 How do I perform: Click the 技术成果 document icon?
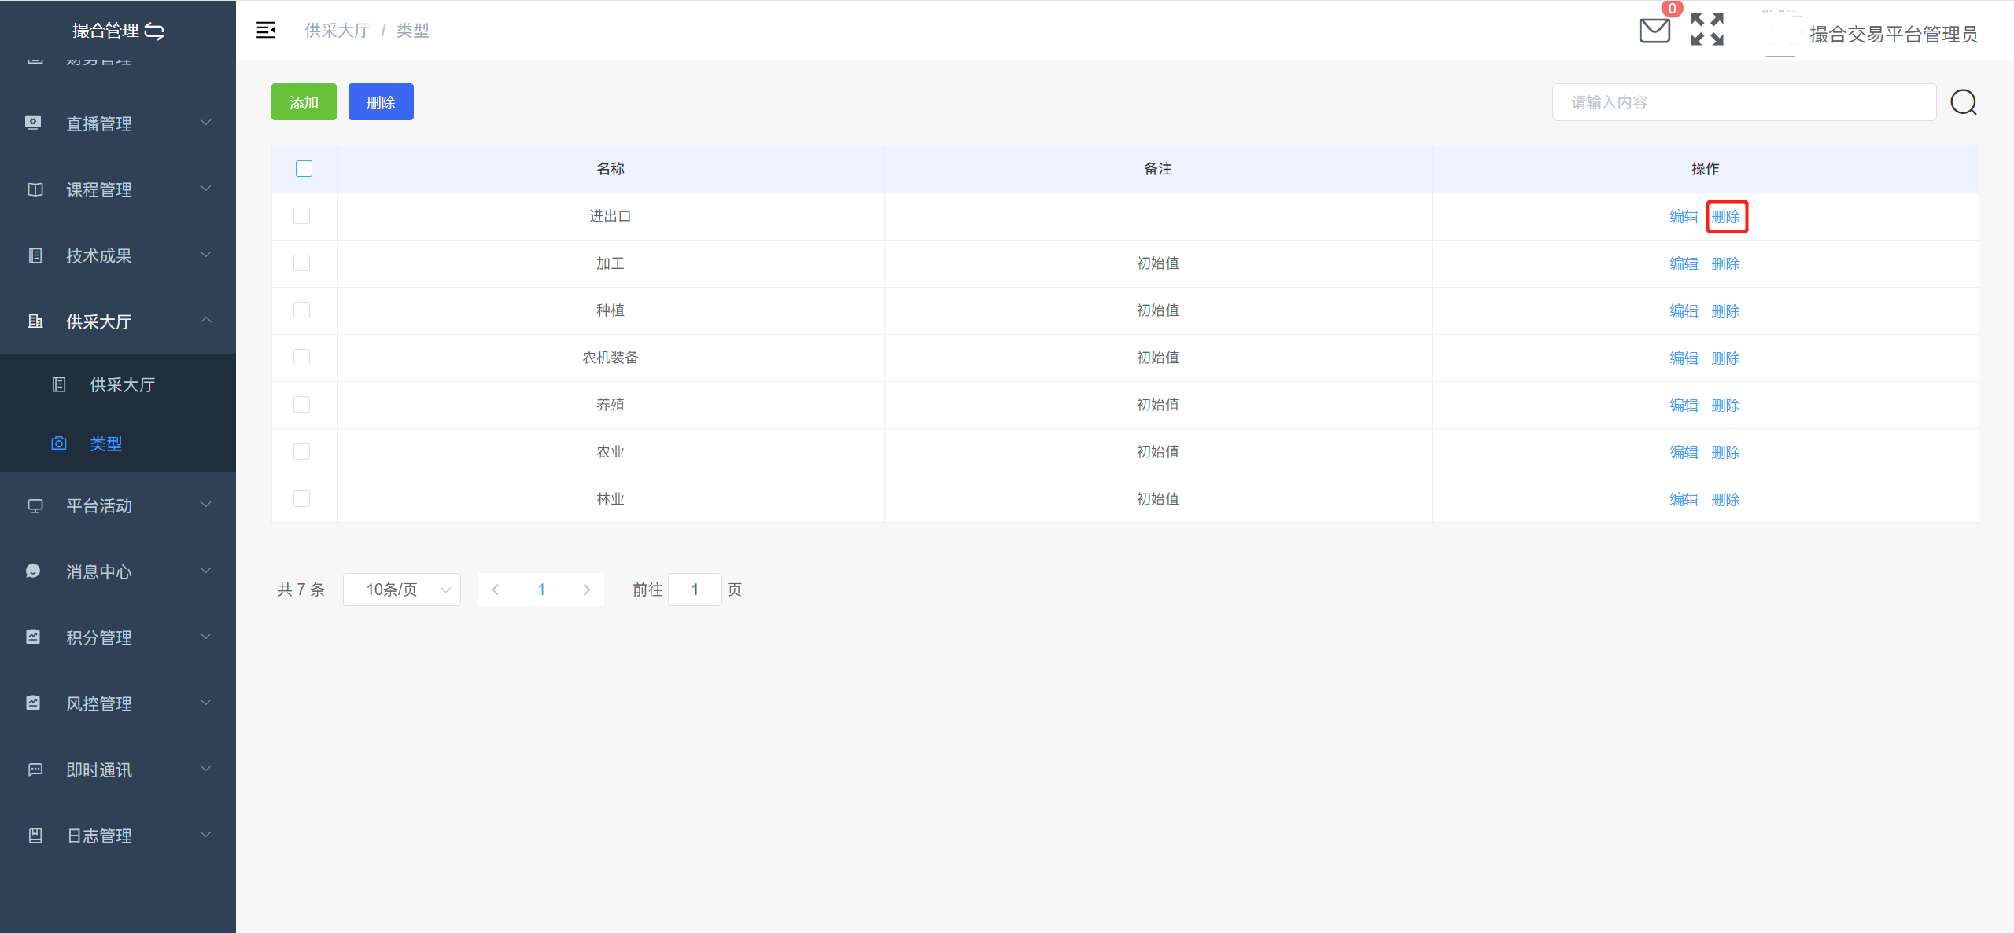click(x=35, y=255)
